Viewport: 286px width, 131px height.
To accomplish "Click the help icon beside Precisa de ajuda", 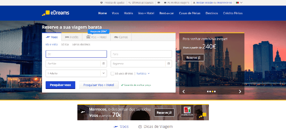I will (x=101, y=3).
